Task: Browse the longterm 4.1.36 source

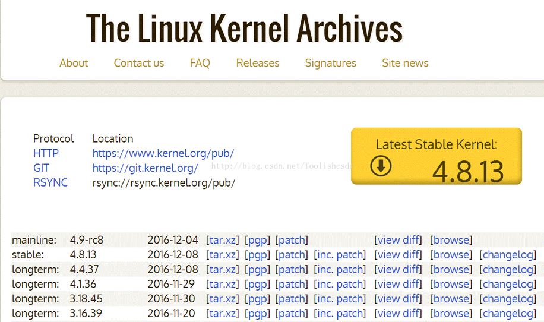Action: point(451,284)
